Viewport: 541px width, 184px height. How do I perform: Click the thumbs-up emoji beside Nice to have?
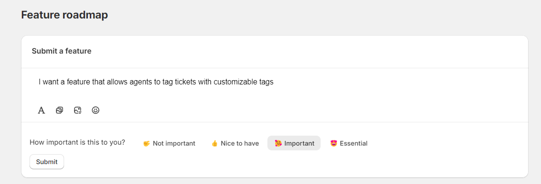(x=215, y=143)
